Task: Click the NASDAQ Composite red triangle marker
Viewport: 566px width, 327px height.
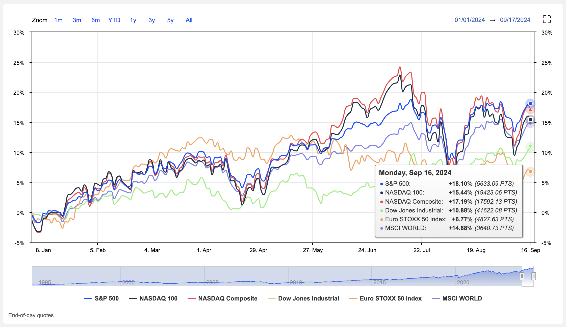Action: coord(530,110)
